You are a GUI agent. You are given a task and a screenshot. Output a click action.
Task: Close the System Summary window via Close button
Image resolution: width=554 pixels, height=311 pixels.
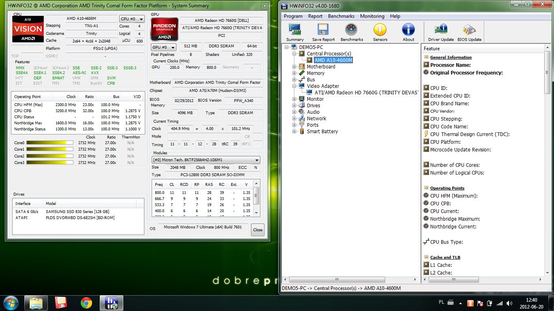tap(258, 230)
